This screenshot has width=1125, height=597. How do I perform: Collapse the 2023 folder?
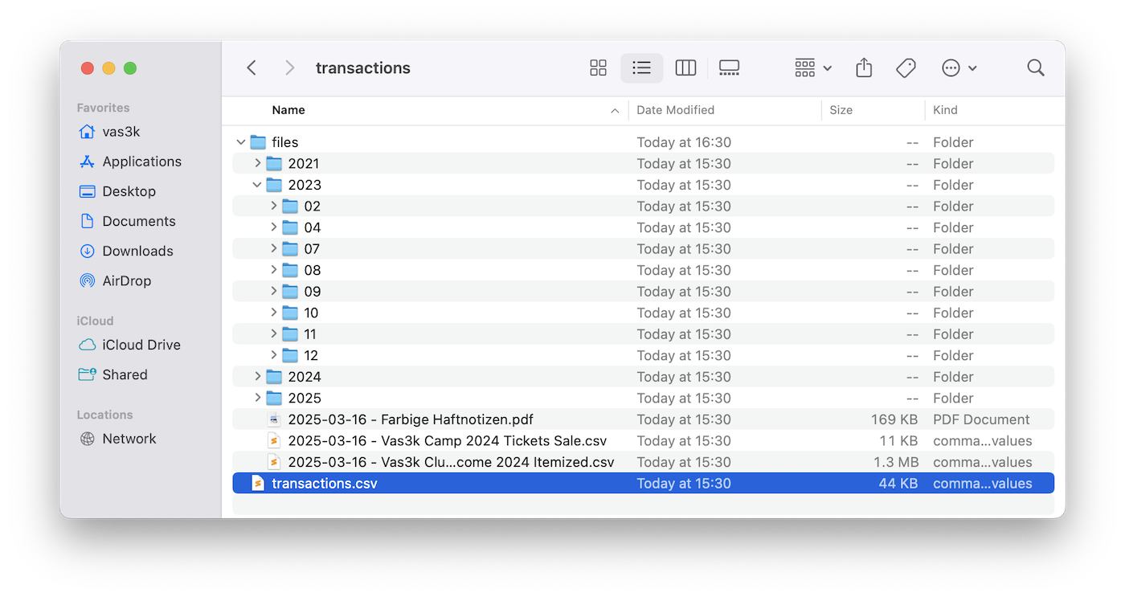point(257,184)
